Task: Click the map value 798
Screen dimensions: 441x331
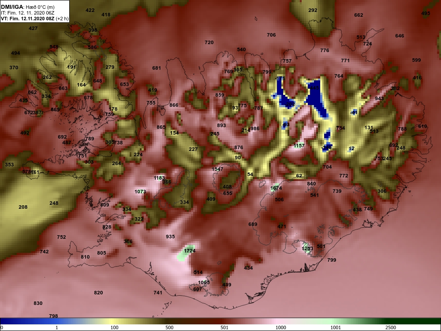Action: pyautogui.click(x=53, y=316)
